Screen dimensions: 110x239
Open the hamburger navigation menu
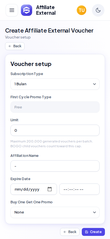tap(12, 10)
